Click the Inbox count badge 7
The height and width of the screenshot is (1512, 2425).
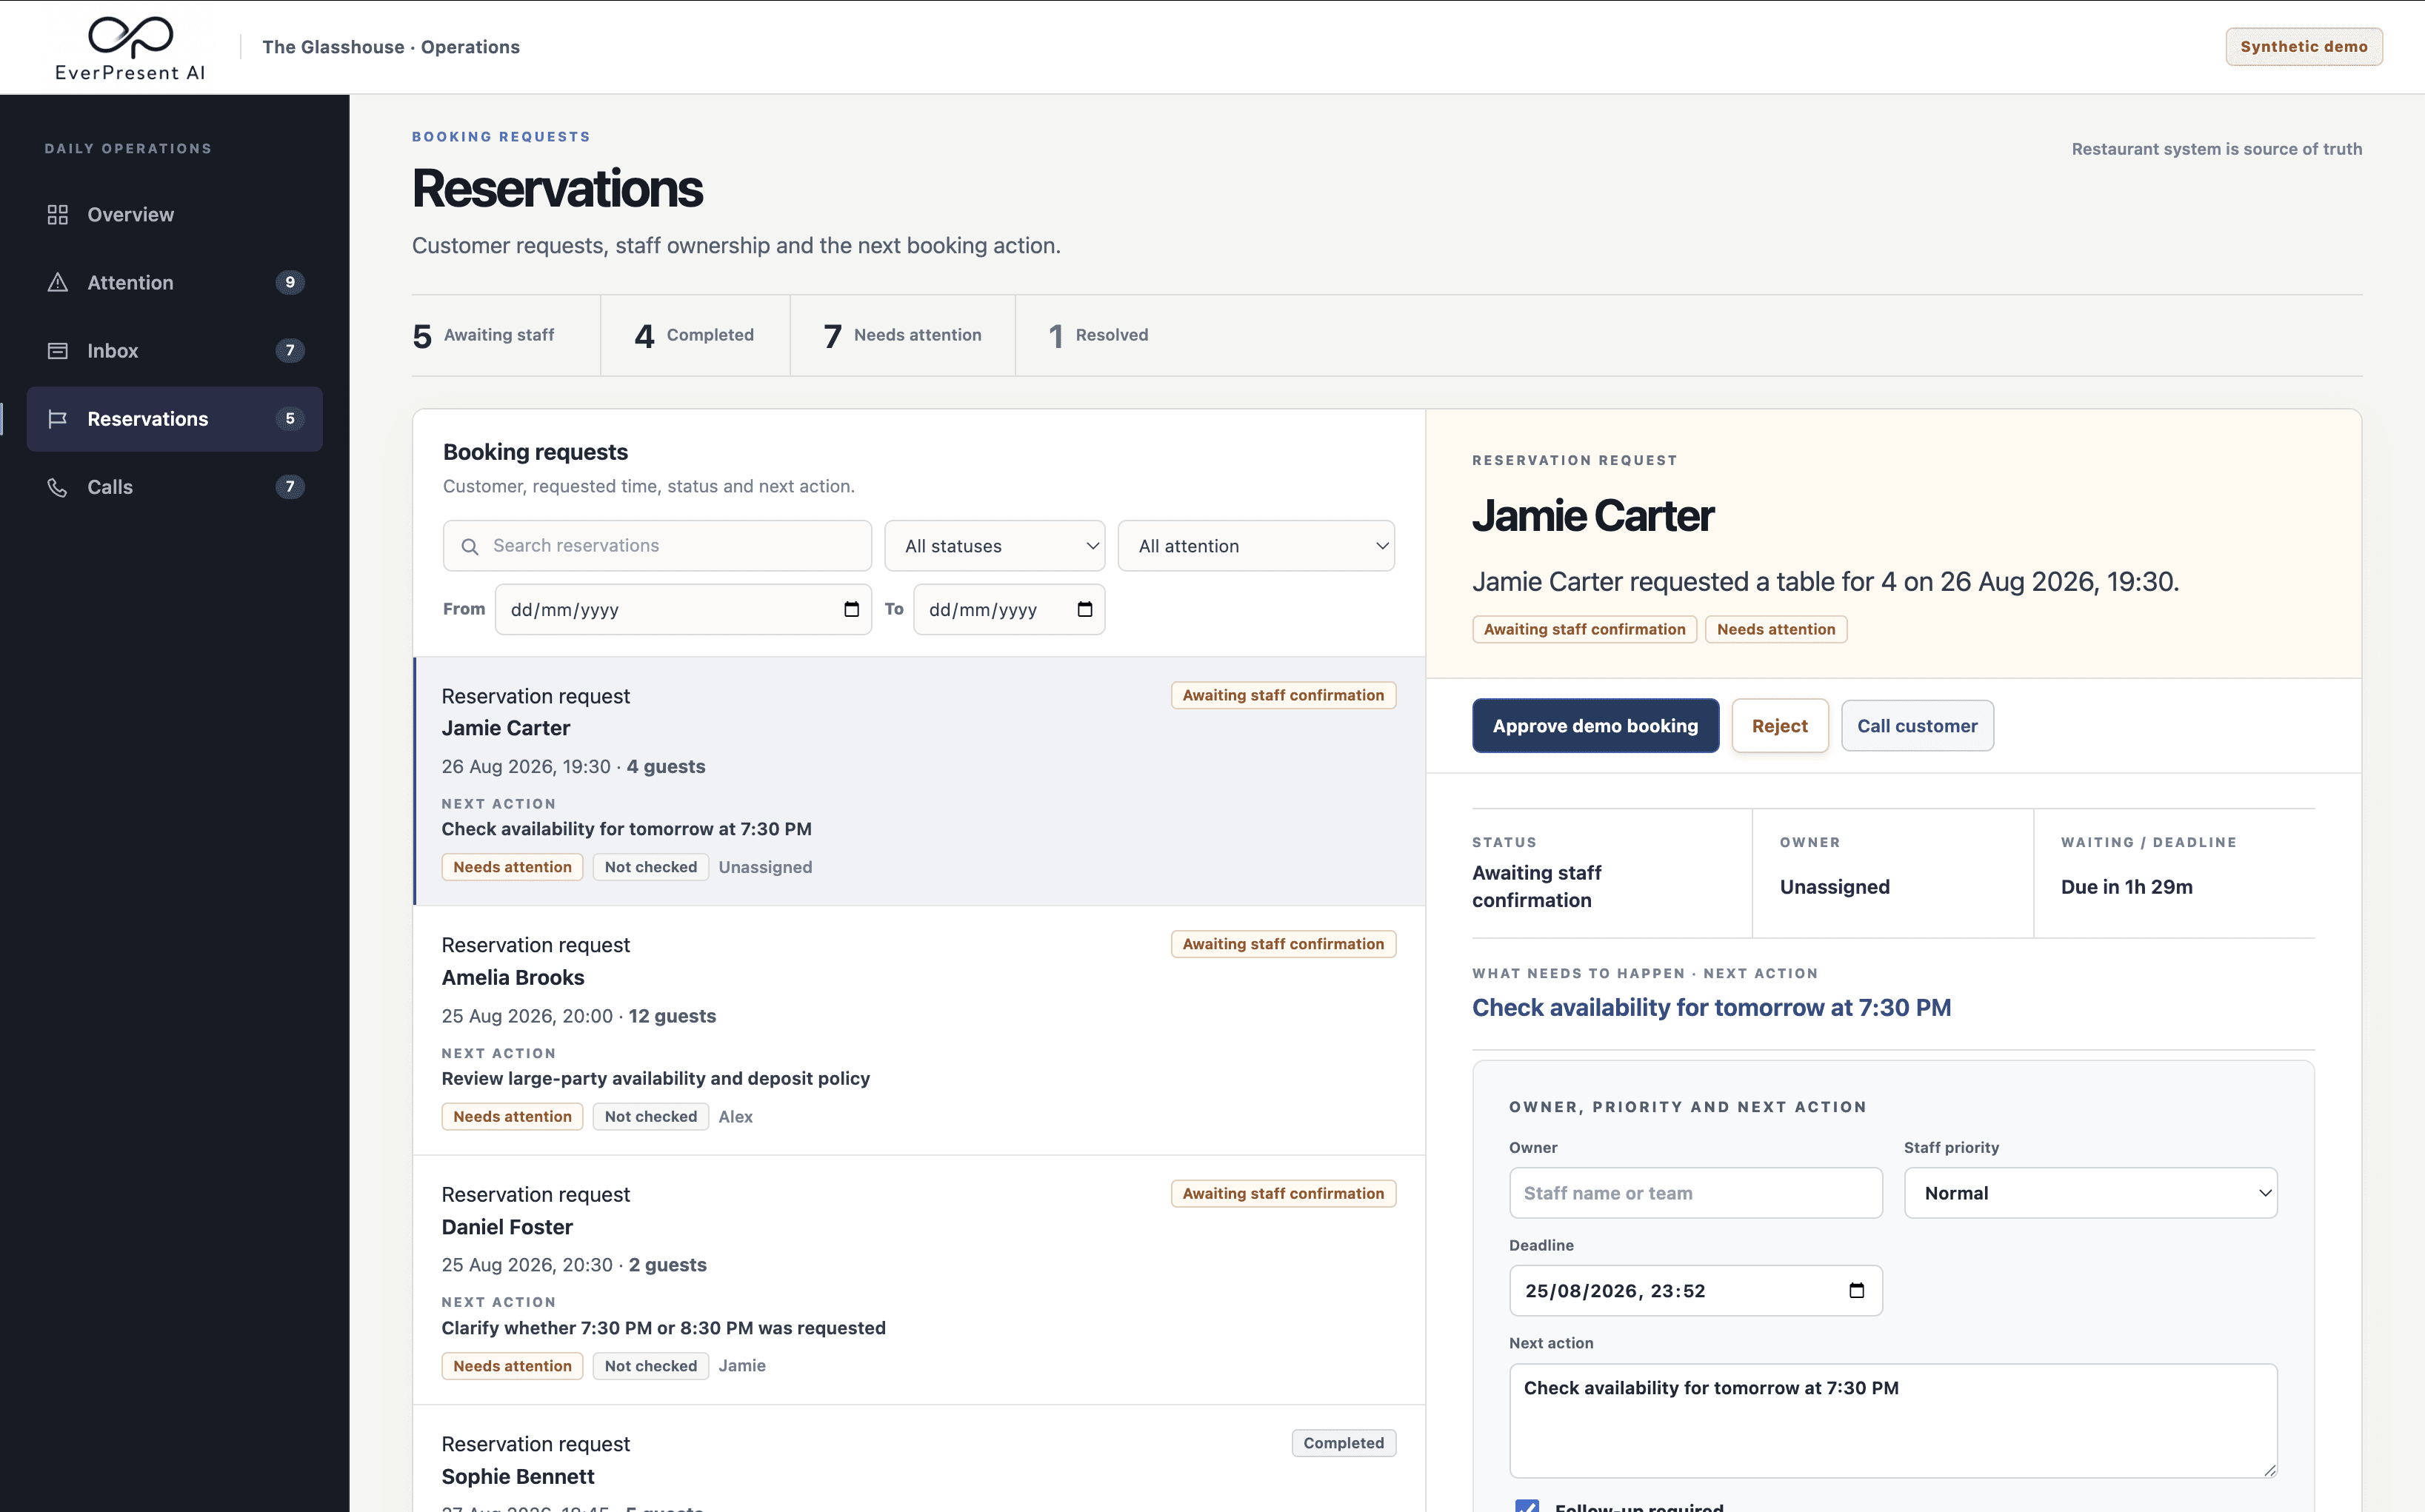click(x=290, y=350)
